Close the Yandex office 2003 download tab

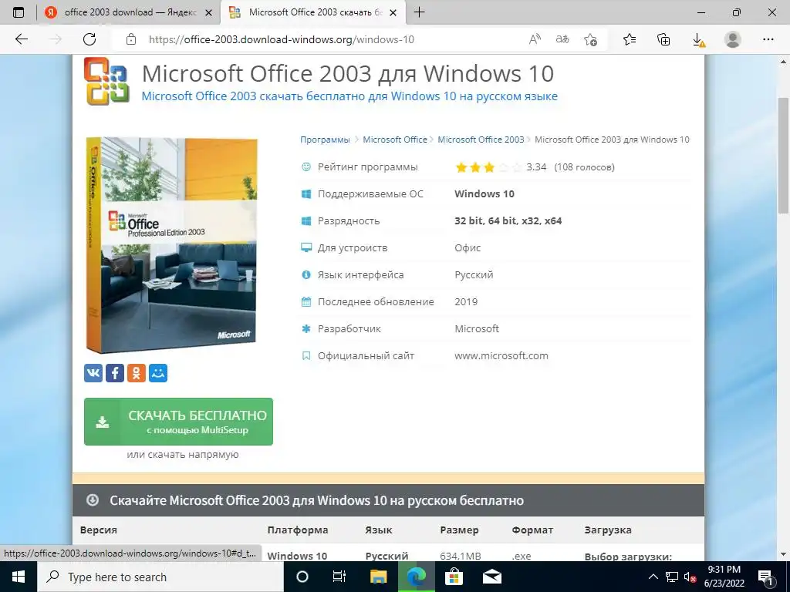[x=208, y=13]
